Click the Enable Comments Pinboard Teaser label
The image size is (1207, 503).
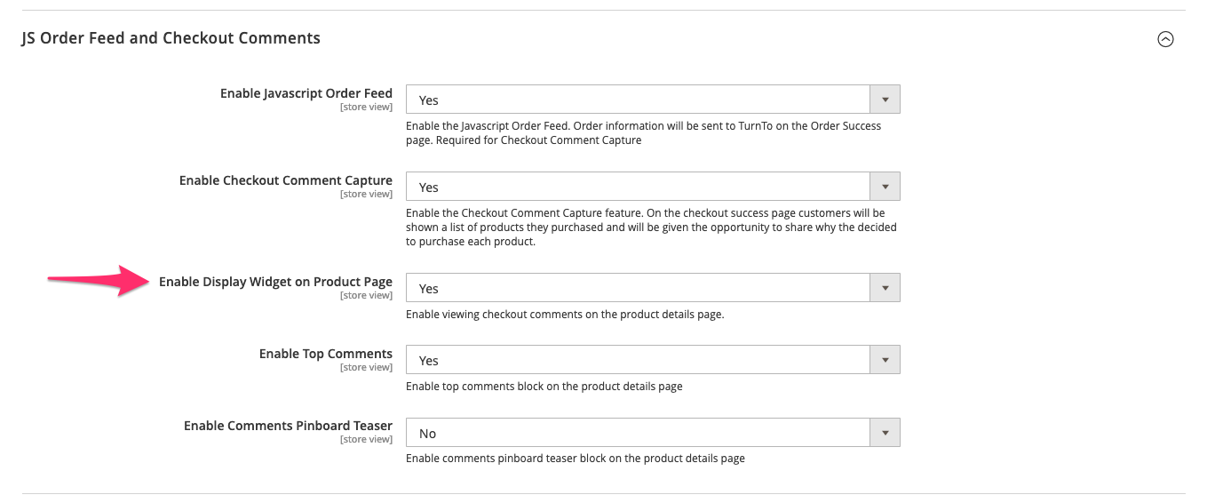click(288, 426)
